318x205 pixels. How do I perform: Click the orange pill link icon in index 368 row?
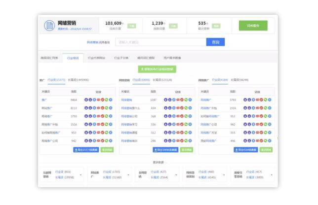pyautogui.click(x=178, y=116)
